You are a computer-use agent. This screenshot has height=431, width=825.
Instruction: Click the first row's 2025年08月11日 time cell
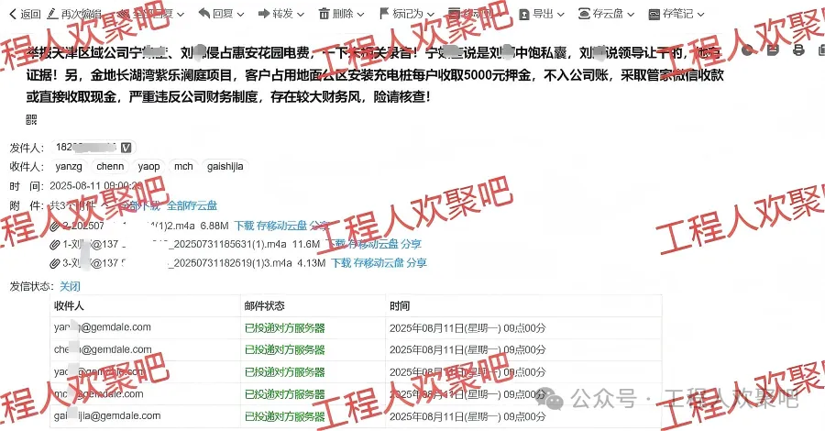(x=467, y=328)
